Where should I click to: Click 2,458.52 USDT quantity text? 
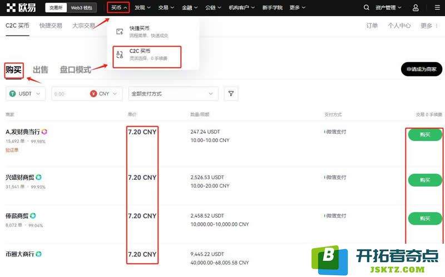[207, 216]
